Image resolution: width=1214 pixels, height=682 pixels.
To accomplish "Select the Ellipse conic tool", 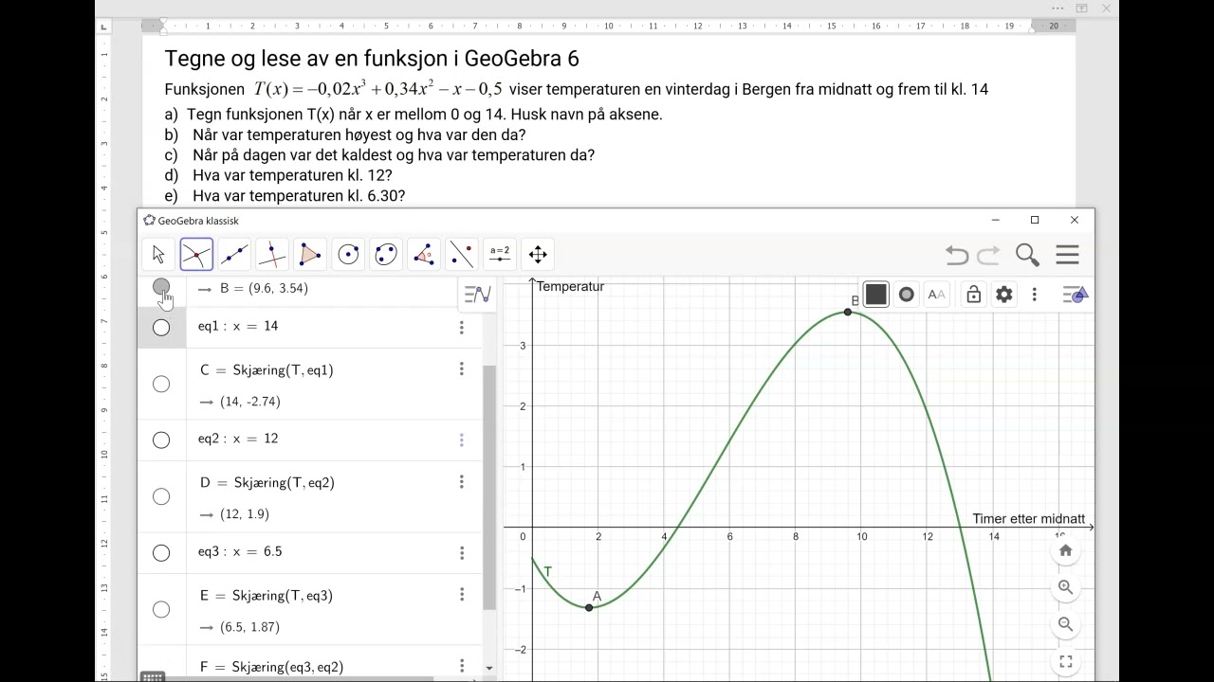I will [386, 254].
